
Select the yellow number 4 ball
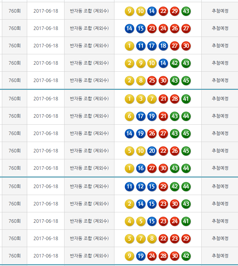[x=129, y=221]
